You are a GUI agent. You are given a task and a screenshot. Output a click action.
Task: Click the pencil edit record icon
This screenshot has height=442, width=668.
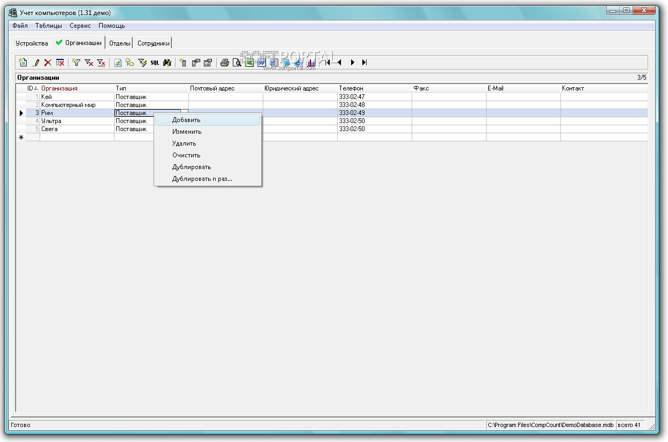click(x=36, y=63)
